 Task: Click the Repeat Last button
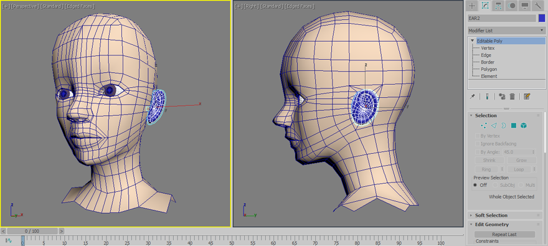point(504,234)
